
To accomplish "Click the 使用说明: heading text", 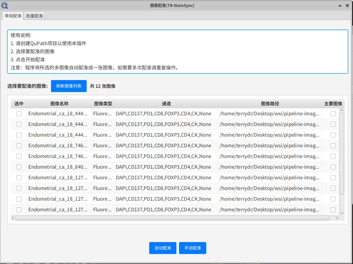I will pyautogui.click(x=21, y=35).
